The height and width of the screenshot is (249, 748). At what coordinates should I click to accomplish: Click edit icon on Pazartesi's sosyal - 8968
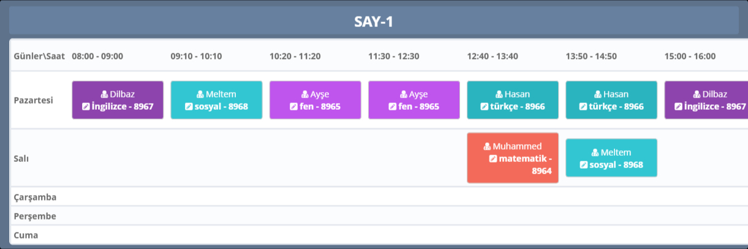(189, 107)
